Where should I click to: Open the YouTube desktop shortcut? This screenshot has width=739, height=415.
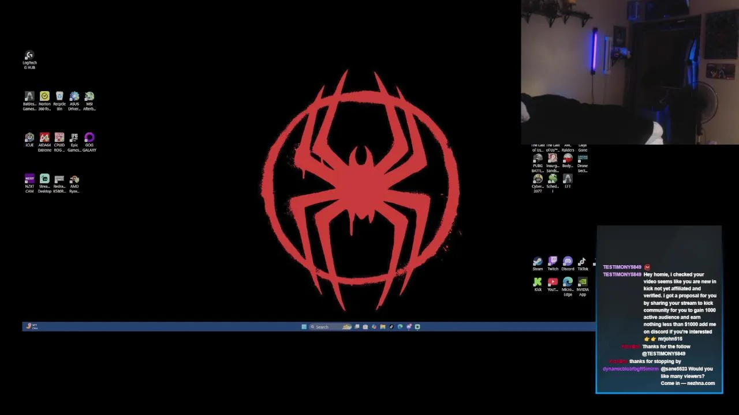553,285
